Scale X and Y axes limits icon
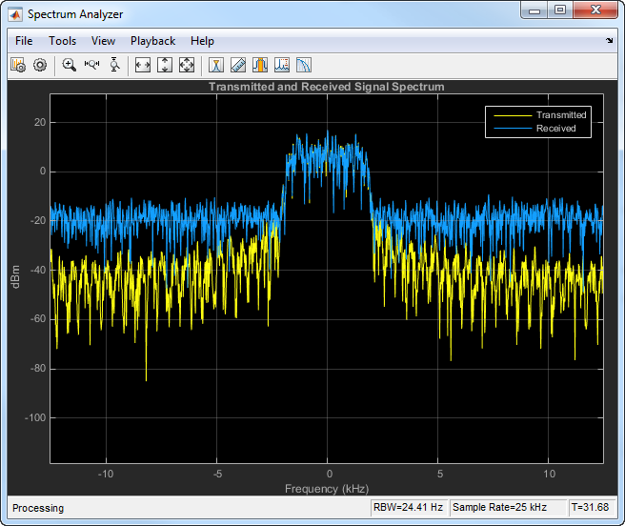This screenshot has height=526, width=625. pyautogui.click(x=187, y=65)
